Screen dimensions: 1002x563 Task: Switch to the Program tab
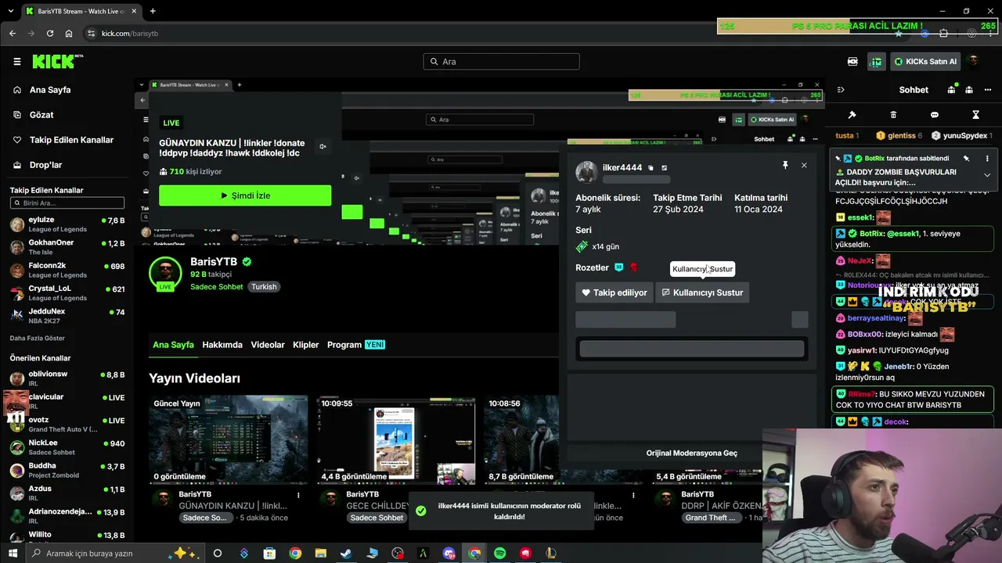(356, 345)
